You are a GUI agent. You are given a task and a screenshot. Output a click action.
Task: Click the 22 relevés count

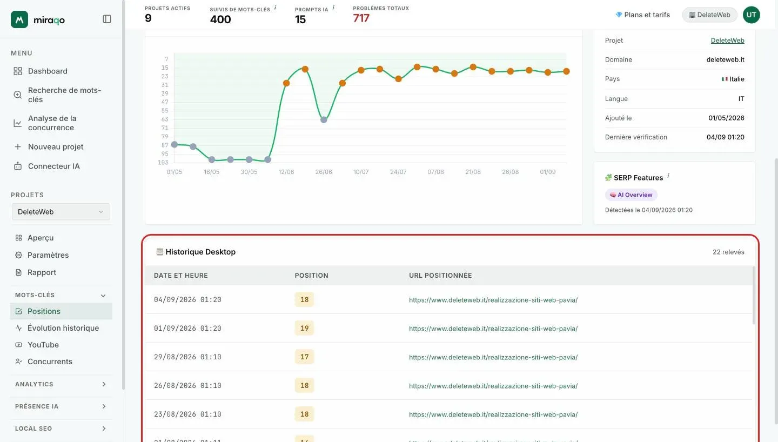728,252
